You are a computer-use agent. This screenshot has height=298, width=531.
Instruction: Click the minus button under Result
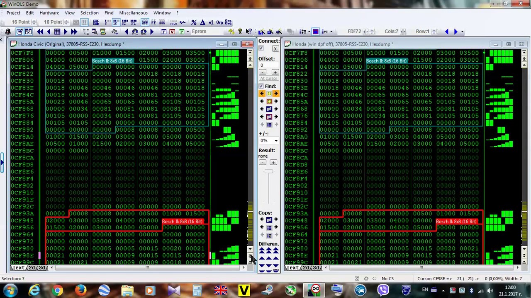(262, 162)
